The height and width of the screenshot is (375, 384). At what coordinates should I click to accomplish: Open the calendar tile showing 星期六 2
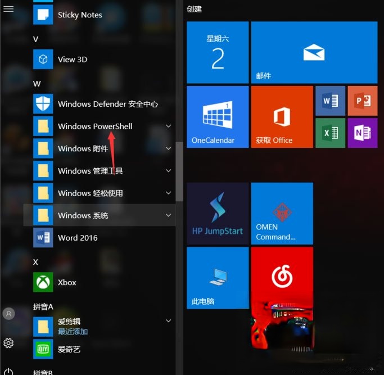218,52
